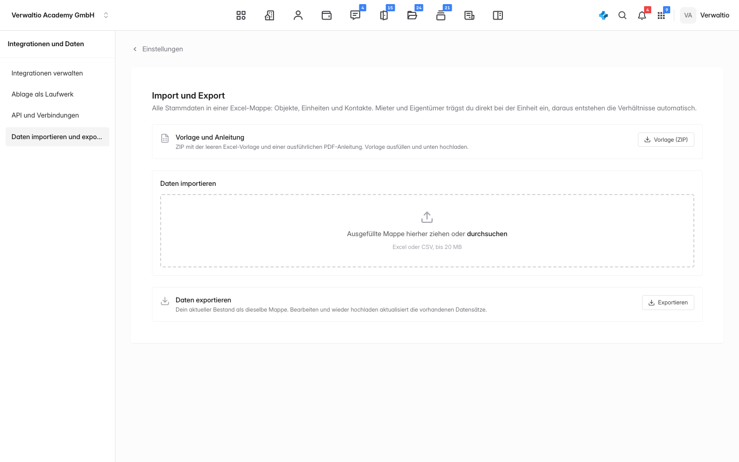Select Daten importieren und exportieren in sidebar

coord(57,137)
